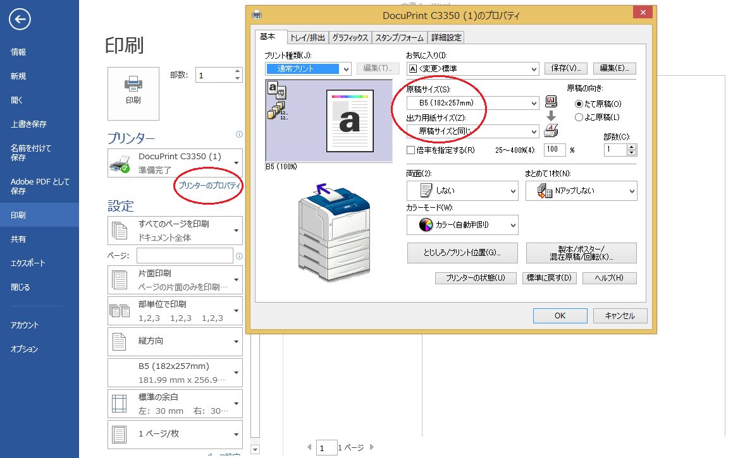Switch to スタンプ/フォーム tab
The width and height of the screenshot is (733, 458).
400,37
